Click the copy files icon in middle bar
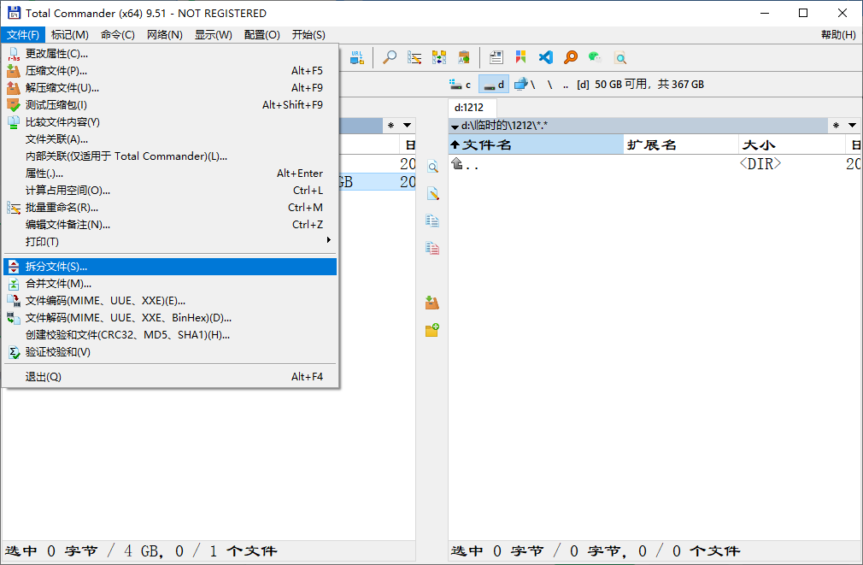 pos(432,221)
